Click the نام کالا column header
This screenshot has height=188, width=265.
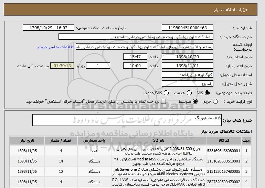point(159,141)
